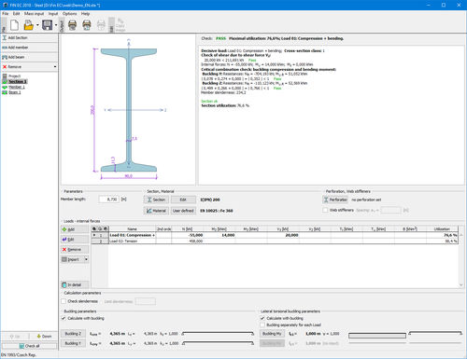Open a file using the folder icon
Viewport: 467px width, 359px height.
(29, 25)
